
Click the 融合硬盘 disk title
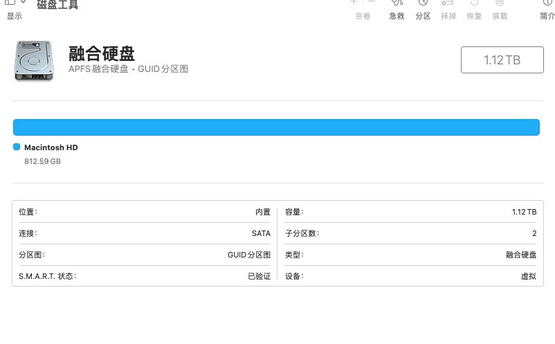pyautogui.click(x=102, y=54)
